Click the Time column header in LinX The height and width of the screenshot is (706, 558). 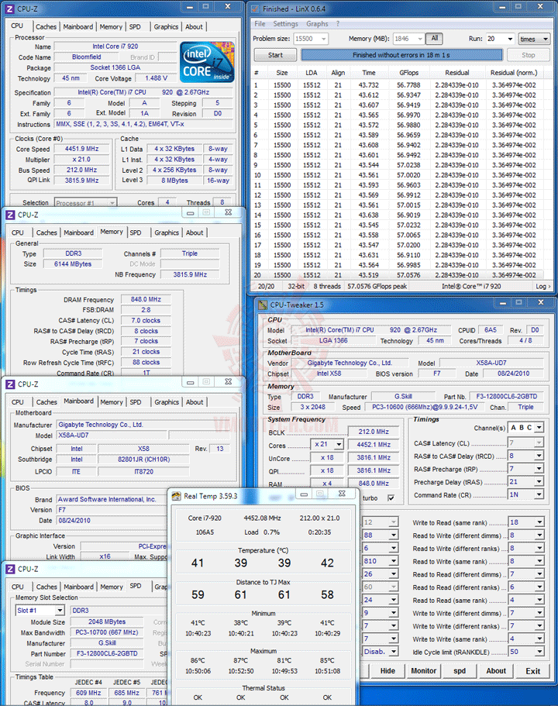368,73
